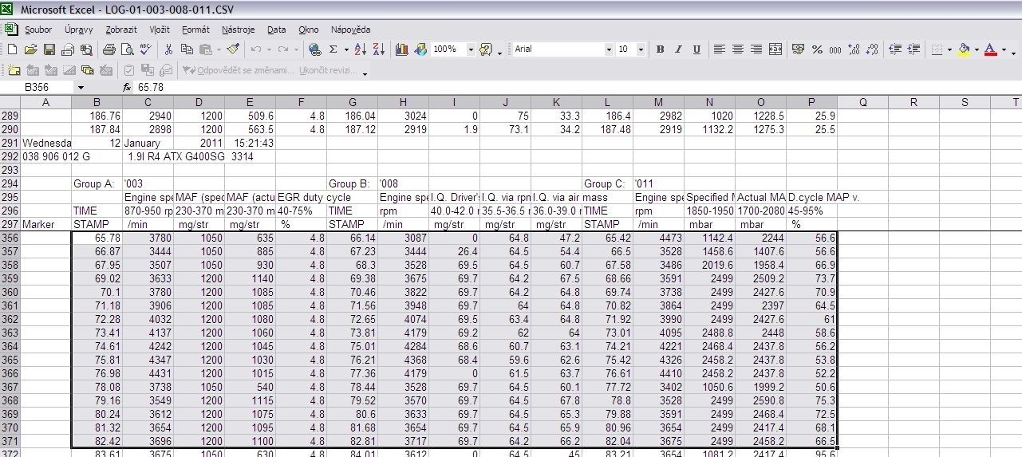This screenshot has width=1022, height=457.
Task: Expand the Arial font name dropdown
Action: 608,49
